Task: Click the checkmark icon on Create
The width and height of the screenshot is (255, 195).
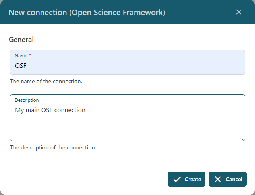Action: point(177,179)
